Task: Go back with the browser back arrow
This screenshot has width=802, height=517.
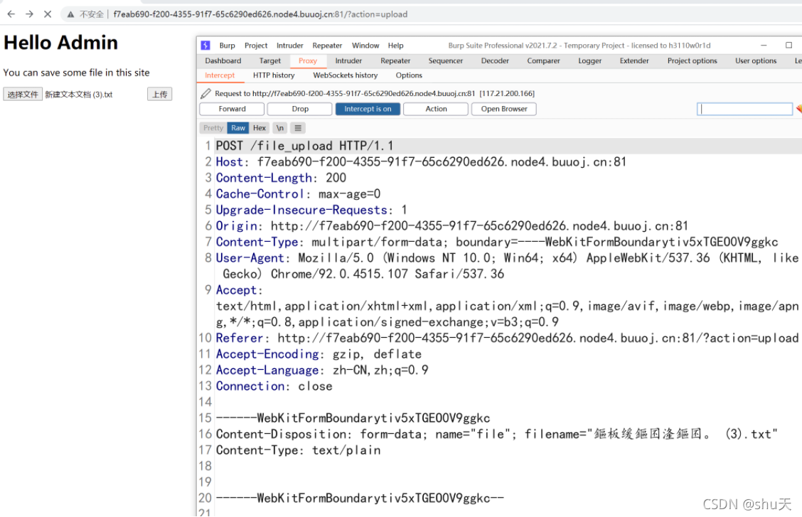Action: tap(11, 14)
